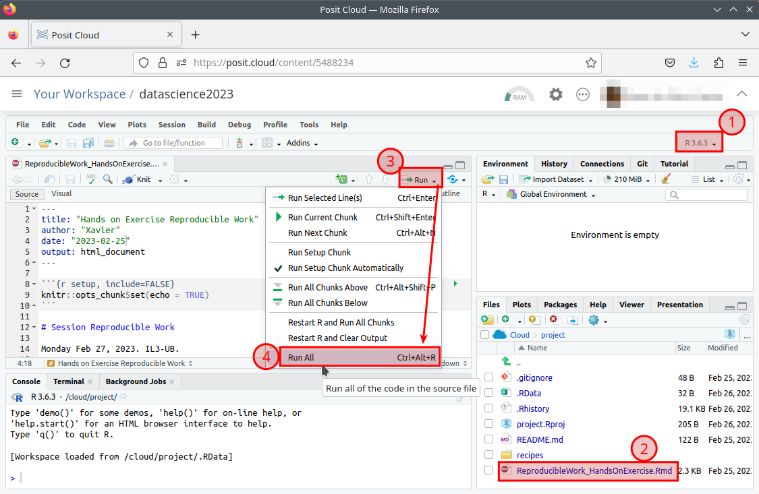This screenshot has width=759, height=494.
Task: Click the spell check ABC icon
Action: (91, 179)
